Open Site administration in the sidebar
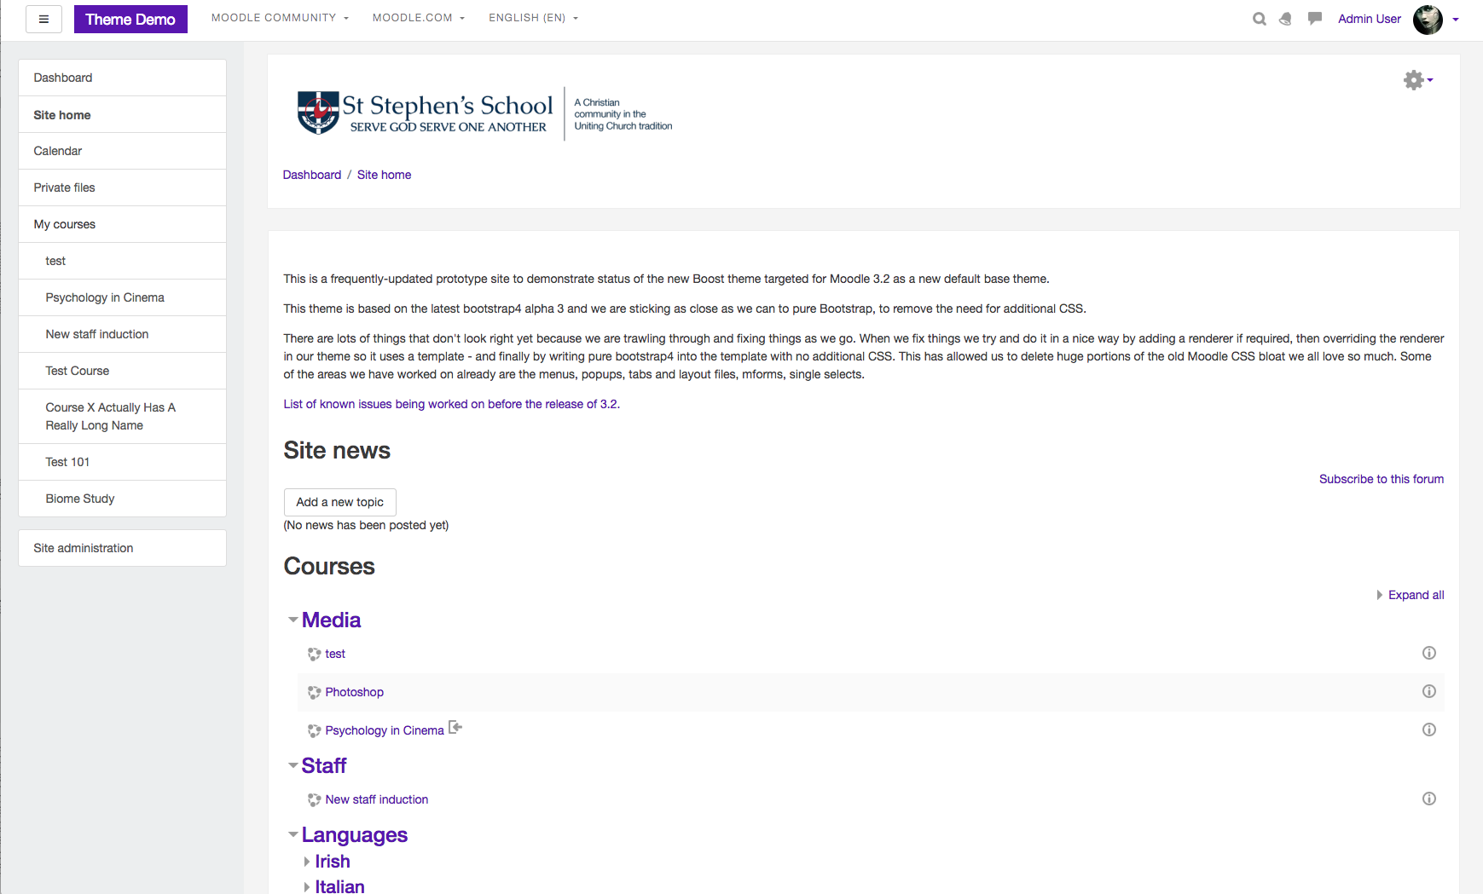 tap(122, 548)
